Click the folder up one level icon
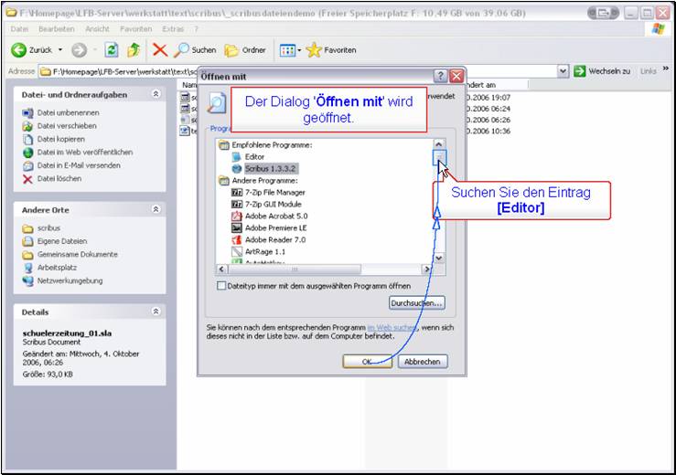The width and height of the screenshot is (676, 475). coord(134,50)
